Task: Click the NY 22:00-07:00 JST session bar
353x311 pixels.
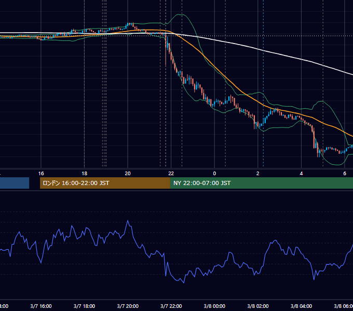Action: click(261, 183)
